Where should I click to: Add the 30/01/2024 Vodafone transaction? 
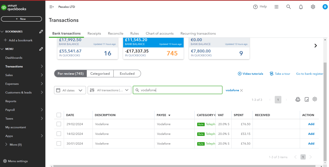pos(311,144)
